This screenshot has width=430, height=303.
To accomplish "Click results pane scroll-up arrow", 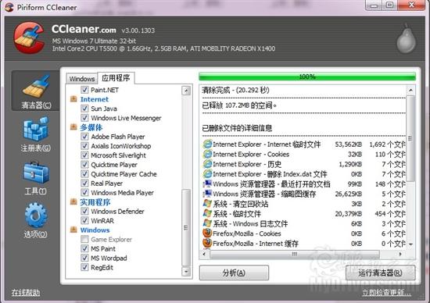I will (x=410, y=90).
